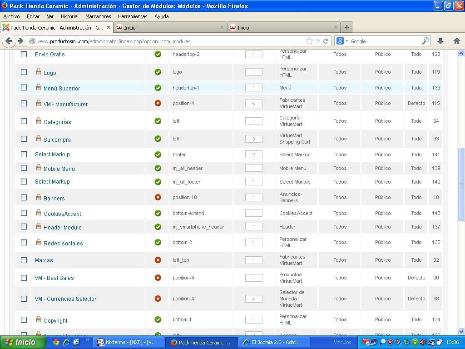The width and height of the screenshot is (465, 349).
Task: Toggle Su compra module status icon
Action: click(158, 139)
